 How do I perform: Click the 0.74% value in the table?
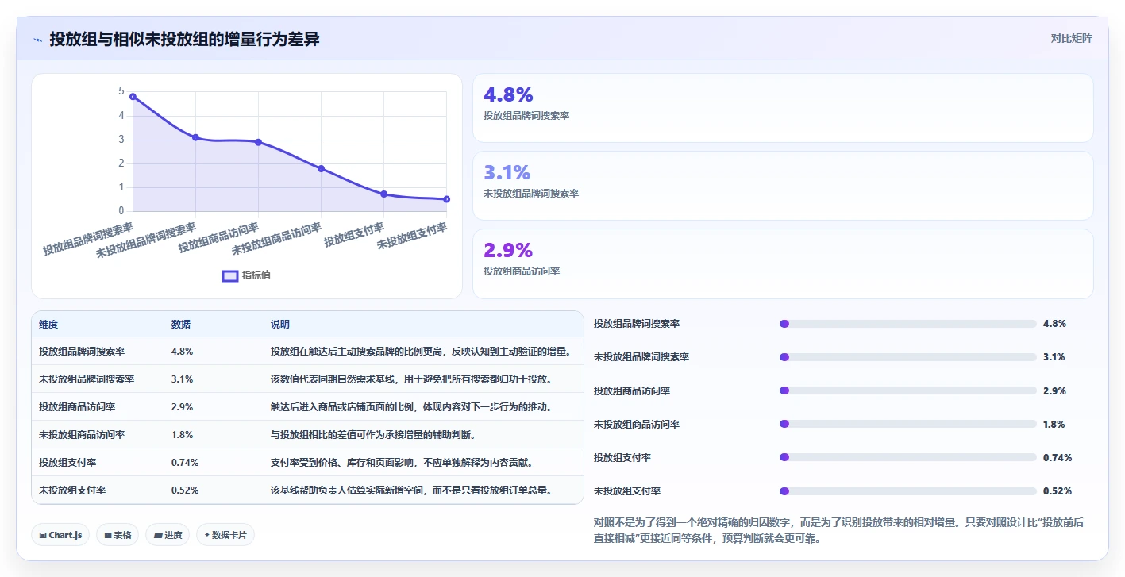tap(185, 462)
